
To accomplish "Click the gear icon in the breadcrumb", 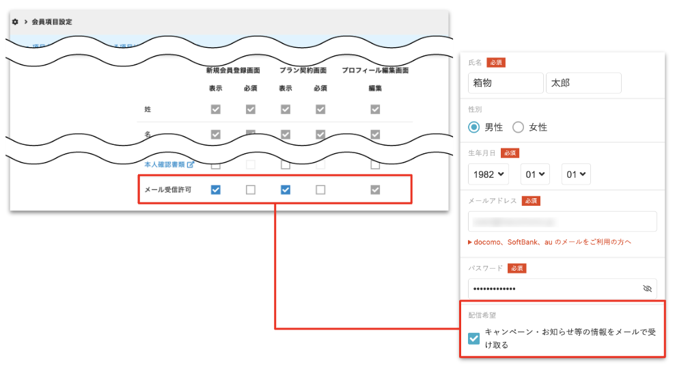I will pos(15,22).
